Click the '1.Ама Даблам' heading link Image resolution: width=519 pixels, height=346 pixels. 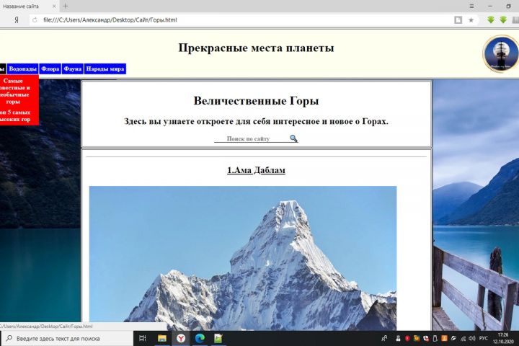[x=256, y=170]
